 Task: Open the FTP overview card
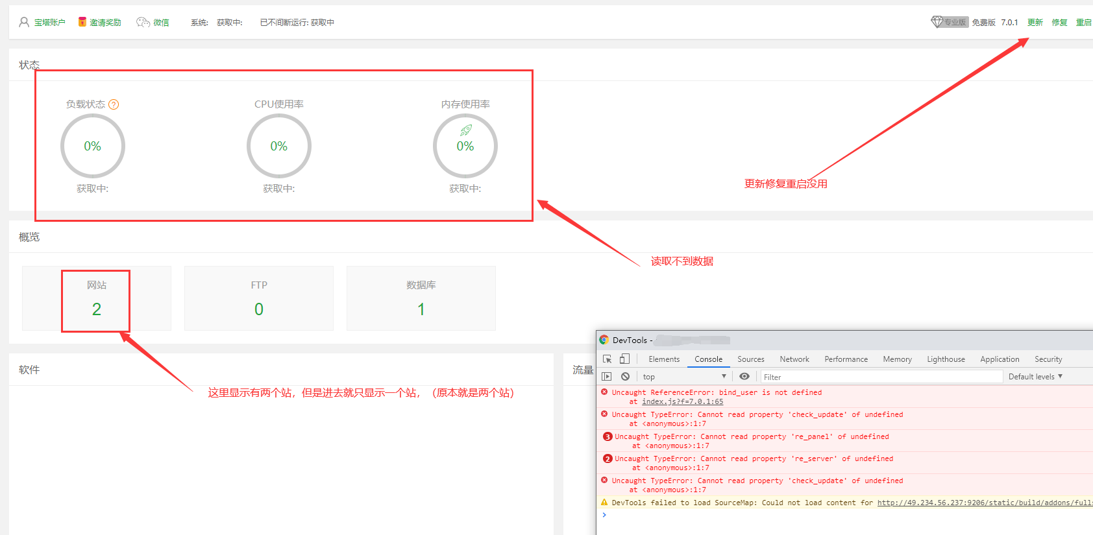pos(259,298)
